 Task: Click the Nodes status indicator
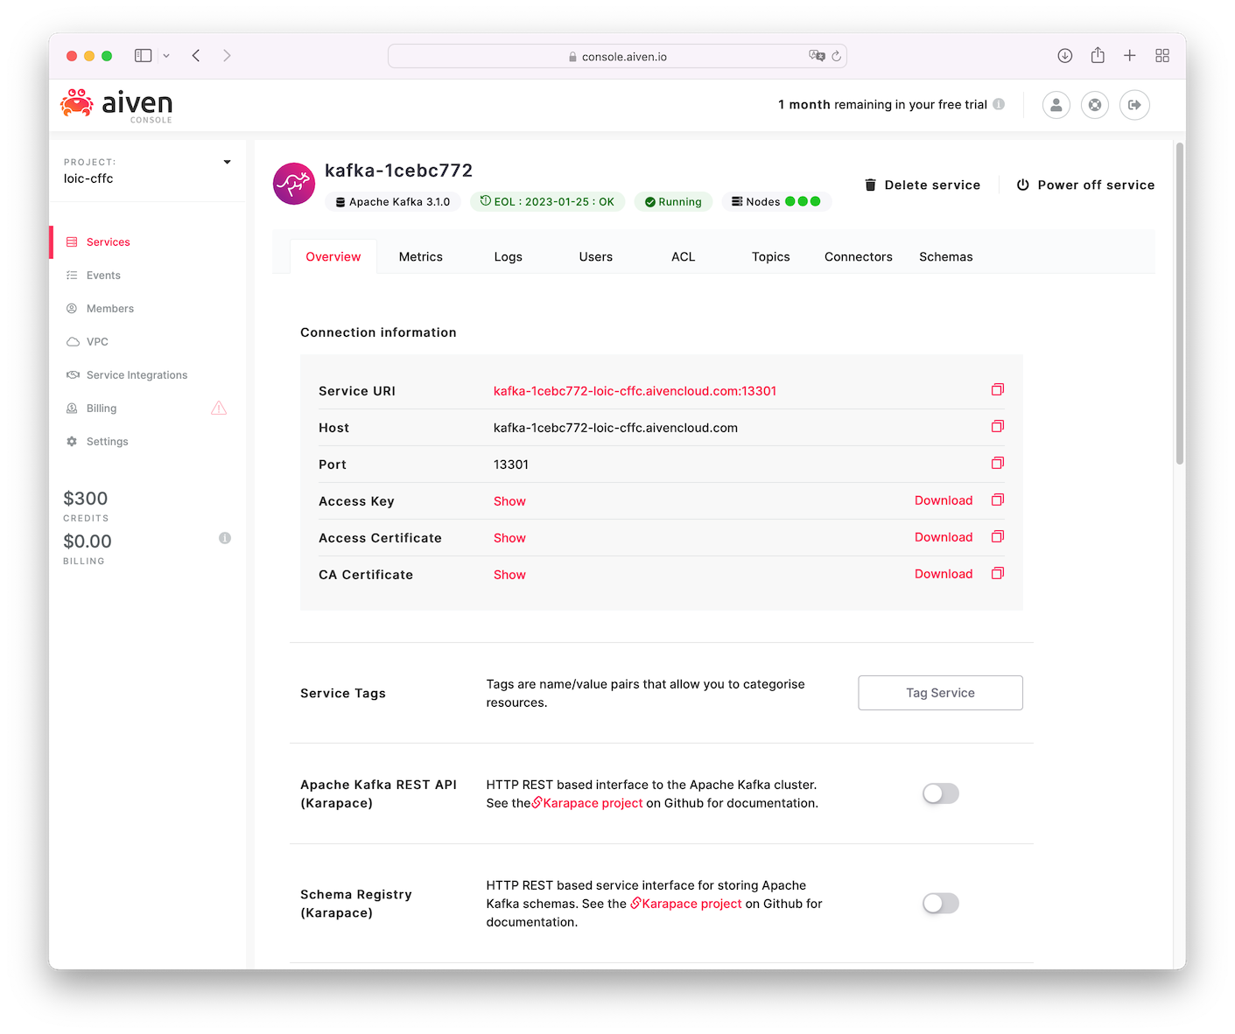coord(776,202)
